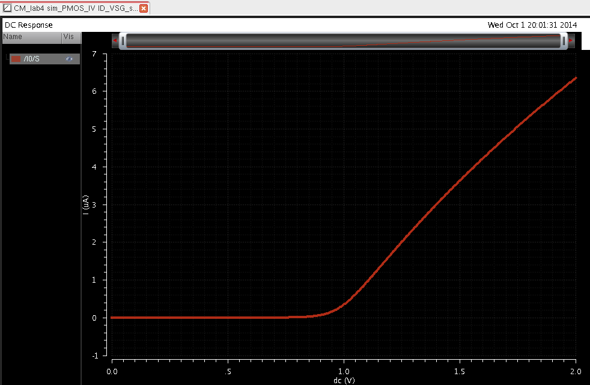Select the CM_lab4 sim_PMOS_IV tab
The width and height of the screenshot is (590, 385).
[x=75, y=8]
